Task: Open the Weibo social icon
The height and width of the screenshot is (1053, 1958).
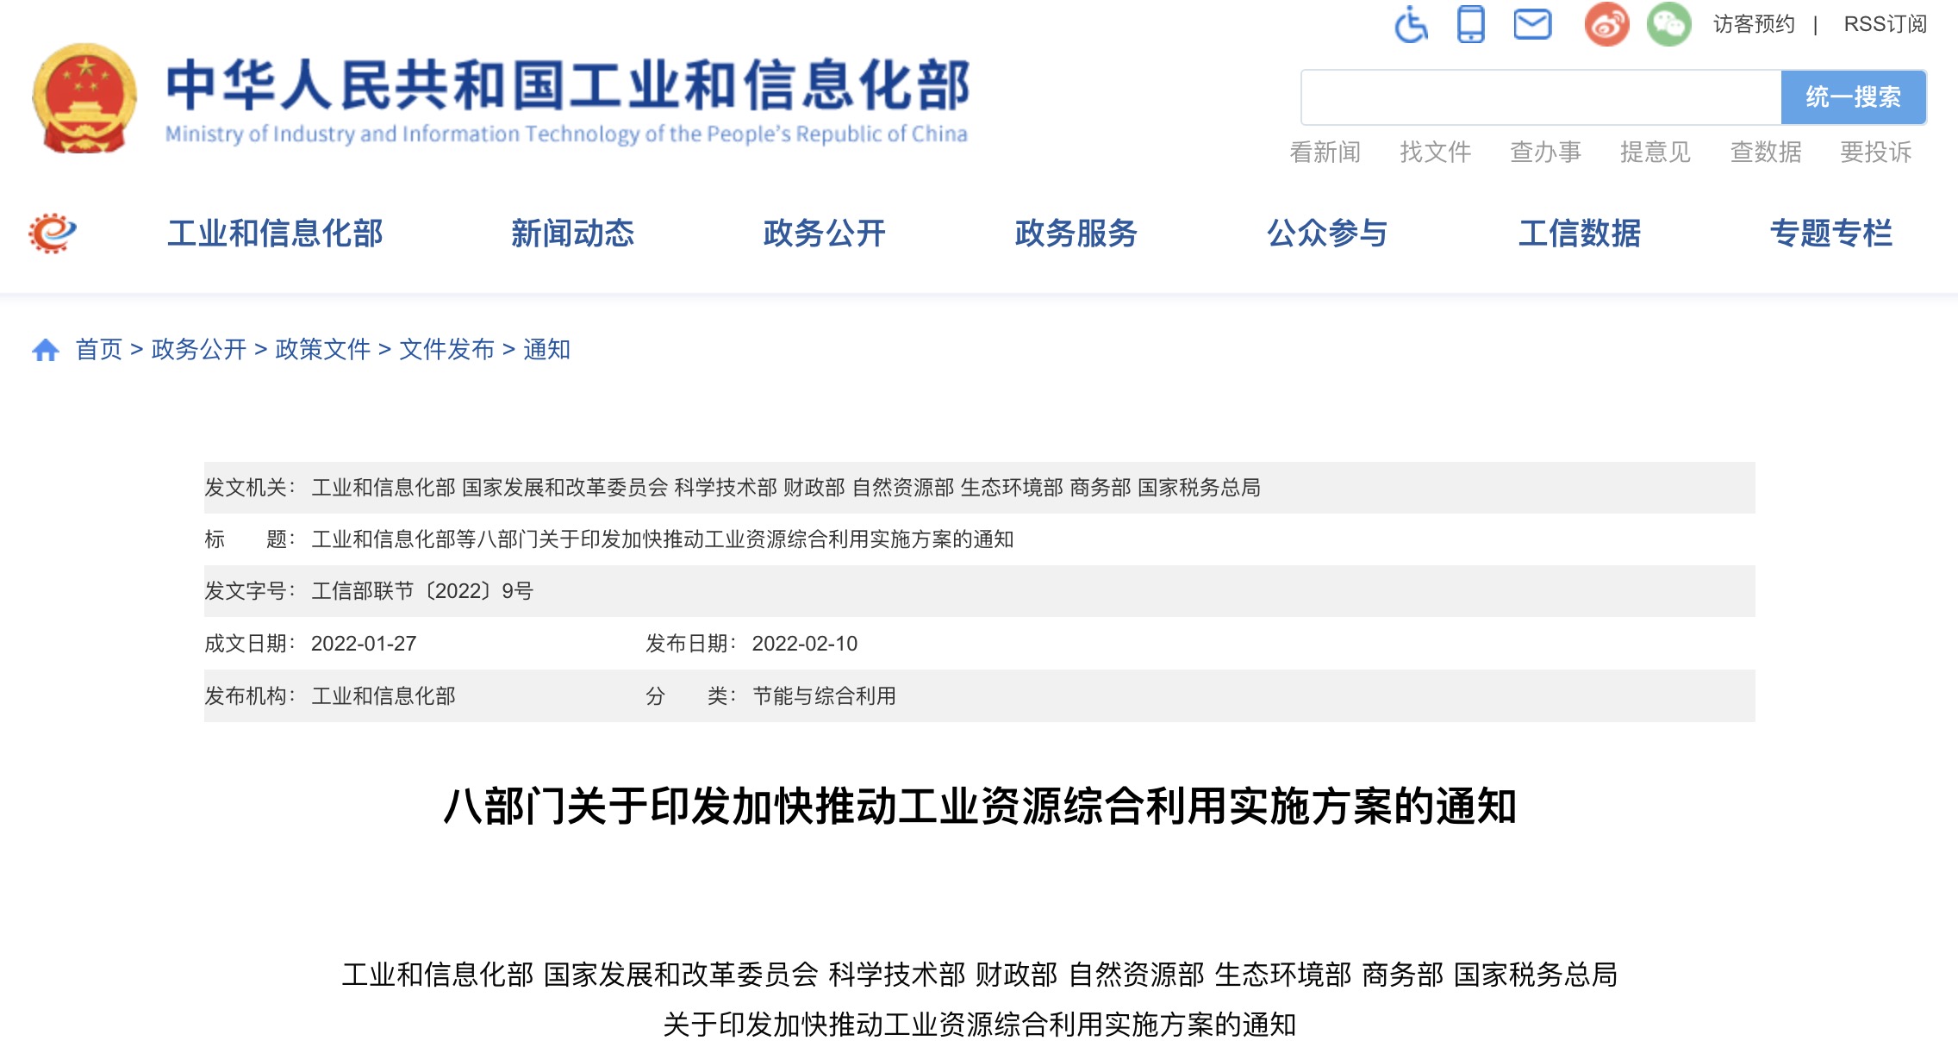Action: (1606, 24)
